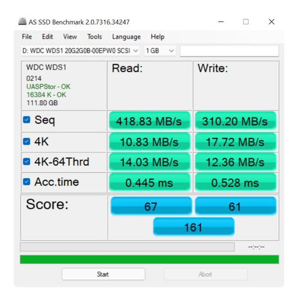Screen dimensions: 298x301
Task: Minimize the benchmark window
Action: pos(221,22)
